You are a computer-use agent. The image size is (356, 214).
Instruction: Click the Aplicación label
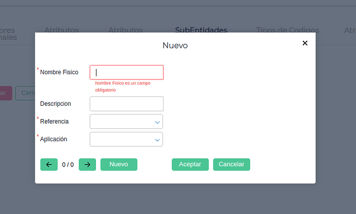(x=54, y=139)
